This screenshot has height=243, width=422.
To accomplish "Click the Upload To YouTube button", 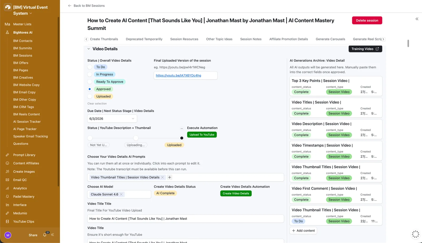I will 202,135.
